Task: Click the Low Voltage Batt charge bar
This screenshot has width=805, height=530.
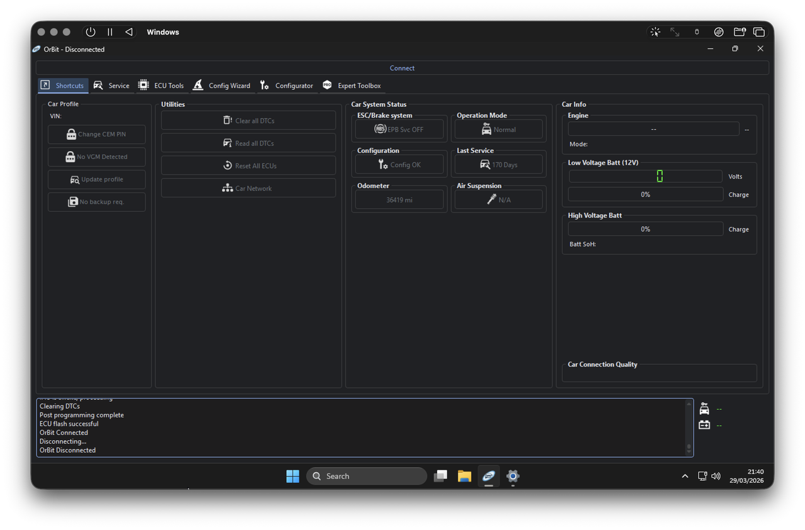Action: coord(645,194)
